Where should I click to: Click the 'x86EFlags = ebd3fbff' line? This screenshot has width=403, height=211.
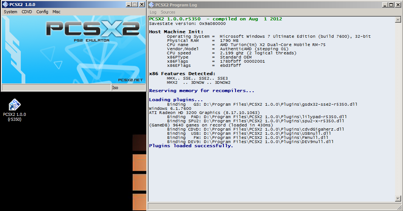[204, 65]
